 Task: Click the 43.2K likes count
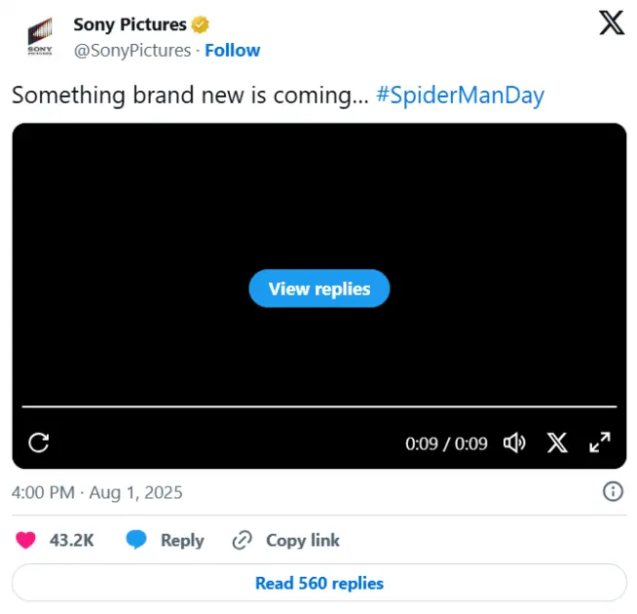coord(71,540)
